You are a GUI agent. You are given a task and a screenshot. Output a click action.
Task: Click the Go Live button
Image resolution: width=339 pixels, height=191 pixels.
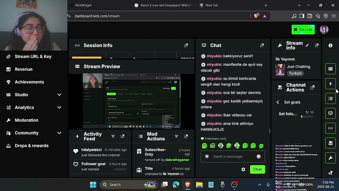pos(303,29)
